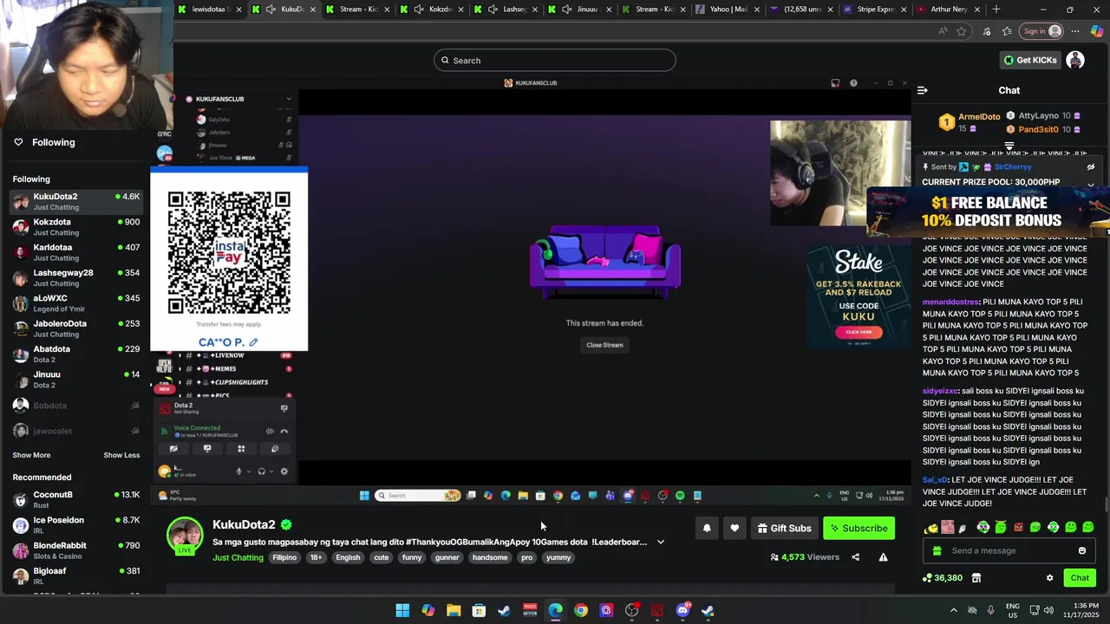Click the Stake CLICK HERE red button

pos(859,332)
